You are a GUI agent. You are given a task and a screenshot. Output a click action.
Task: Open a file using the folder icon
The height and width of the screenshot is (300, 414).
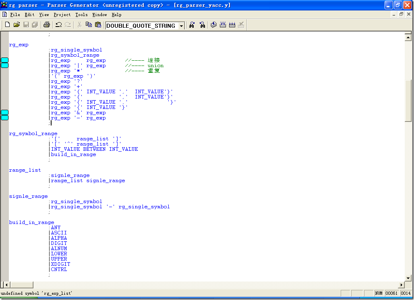17,25
